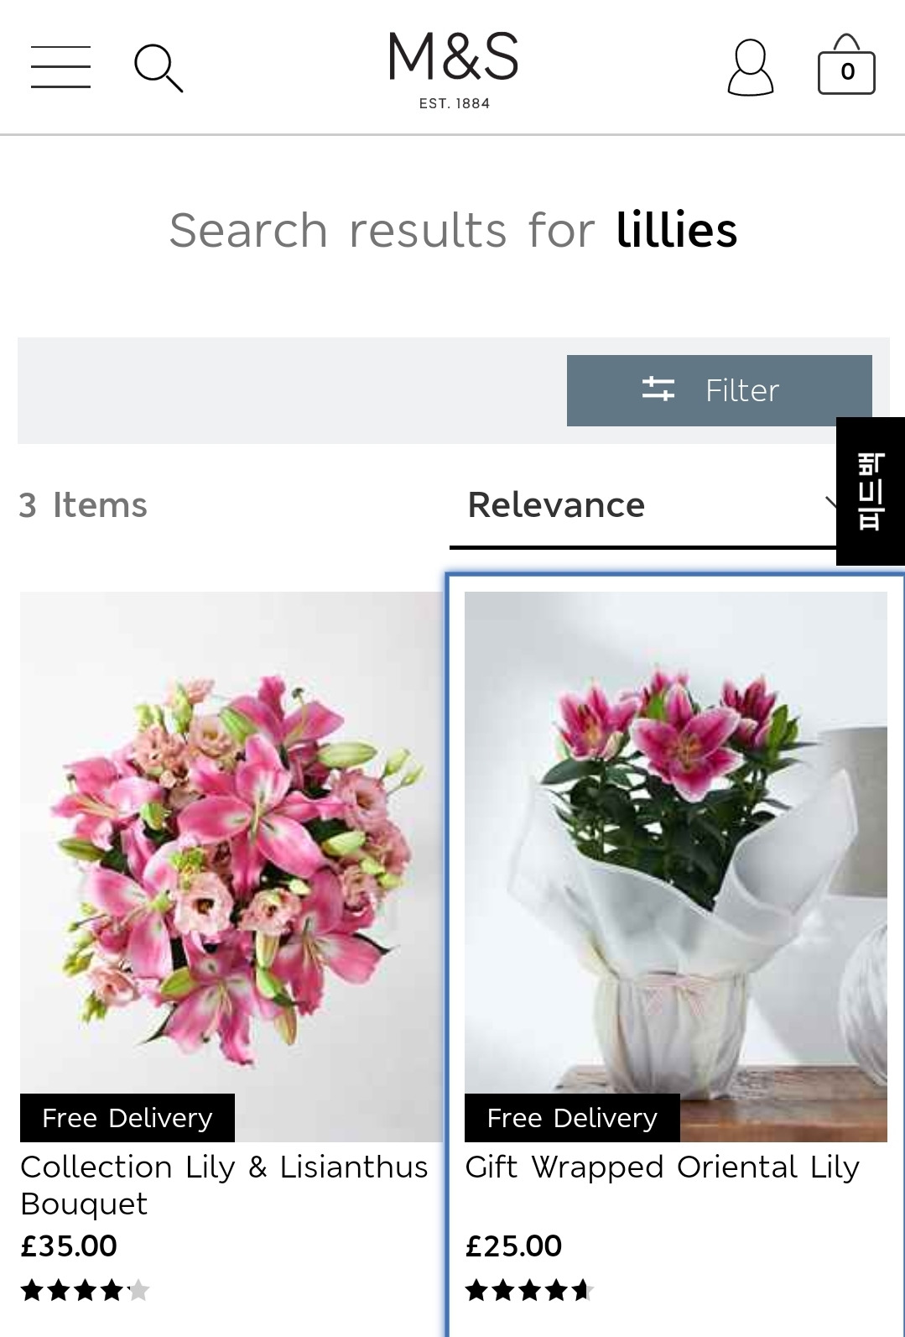This screenshot has height=1337, width=905.
Task: Open Collection Lily & Lisianthus Bouquet image
Action: (x=231, y=866)
